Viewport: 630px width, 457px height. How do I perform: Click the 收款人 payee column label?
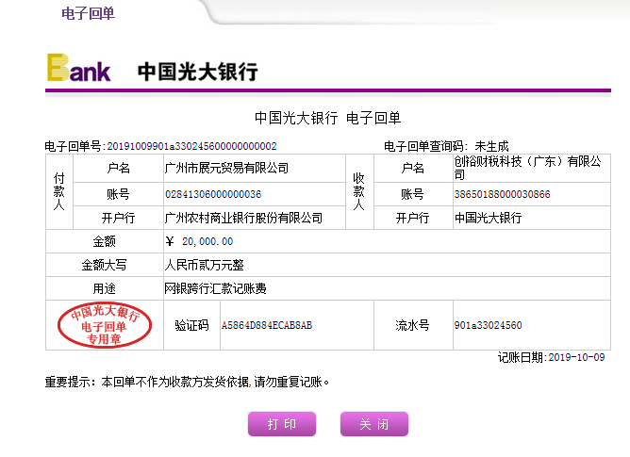click(358, 191)
